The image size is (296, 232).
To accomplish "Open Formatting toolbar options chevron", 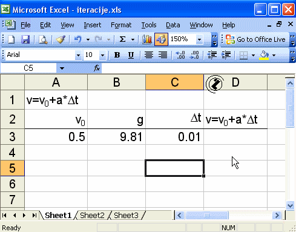I will (x=292, y=55).
